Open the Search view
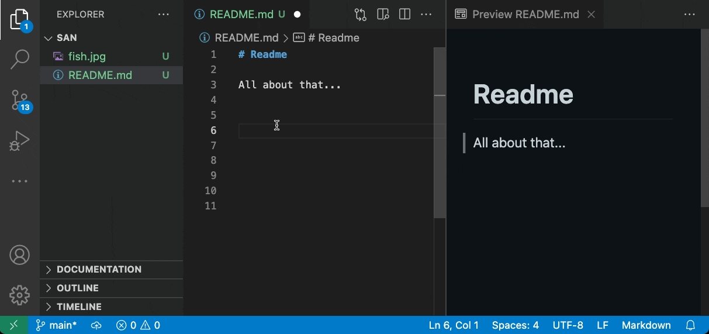Image resolution: width=709 pixels, height=334 pixels. [19, 59]
